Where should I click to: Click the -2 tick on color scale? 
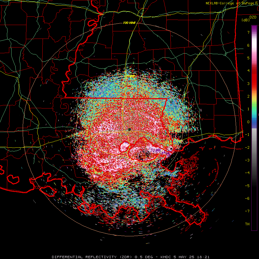pyautogui.click(x=247, y=148)
